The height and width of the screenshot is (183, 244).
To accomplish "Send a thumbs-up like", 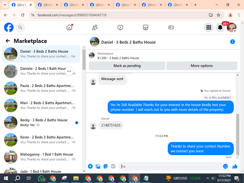I will click(x=235, y=166).
